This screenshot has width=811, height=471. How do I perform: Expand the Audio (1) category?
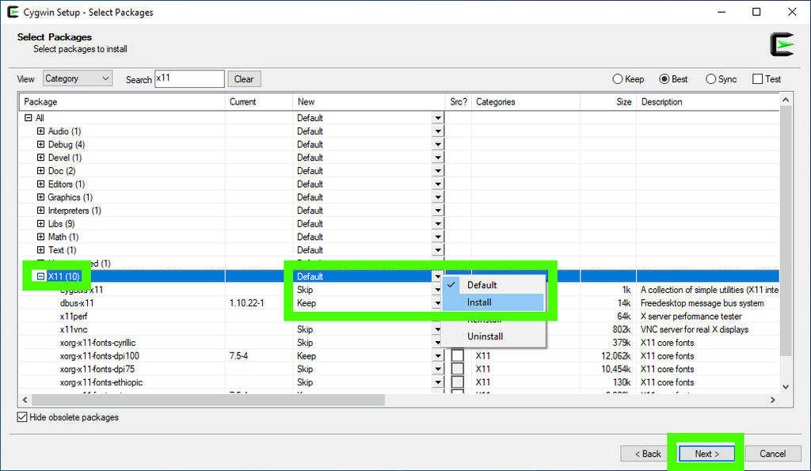[x=41, y=131]
